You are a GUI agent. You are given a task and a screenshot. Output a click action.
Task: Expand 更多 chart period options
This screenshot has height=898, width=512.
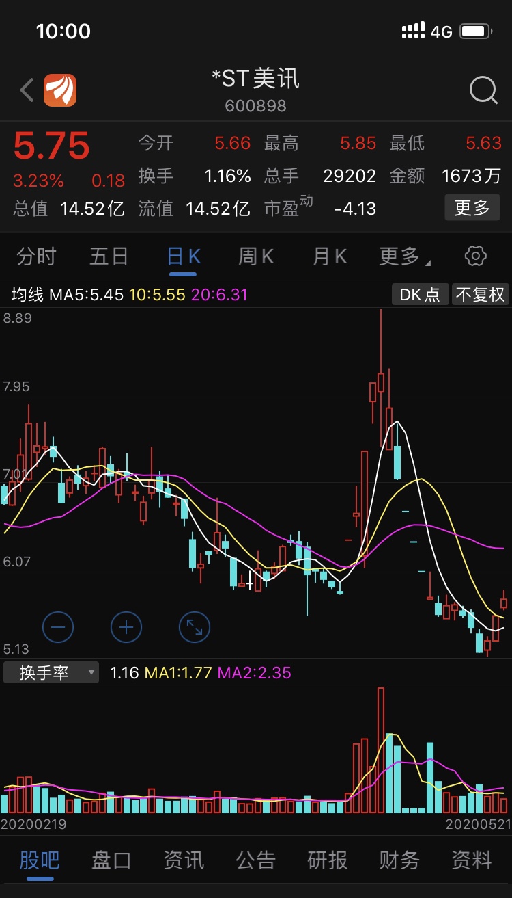point(405,256)
